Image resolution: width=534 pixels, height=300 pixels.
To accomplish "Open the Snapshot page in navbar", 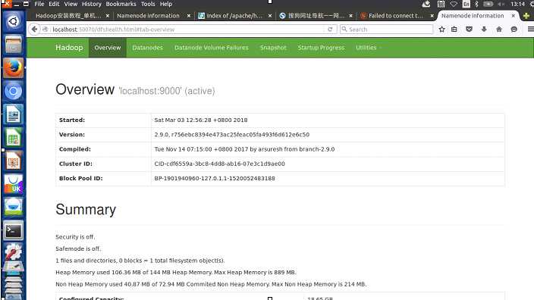I will pyautogui.click(x=273, y=48).
